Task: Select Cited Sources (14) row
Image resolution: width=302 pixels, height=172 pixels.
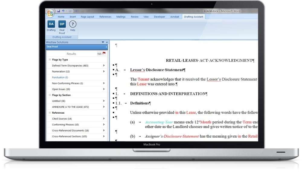Action: [x=77, y=118]
